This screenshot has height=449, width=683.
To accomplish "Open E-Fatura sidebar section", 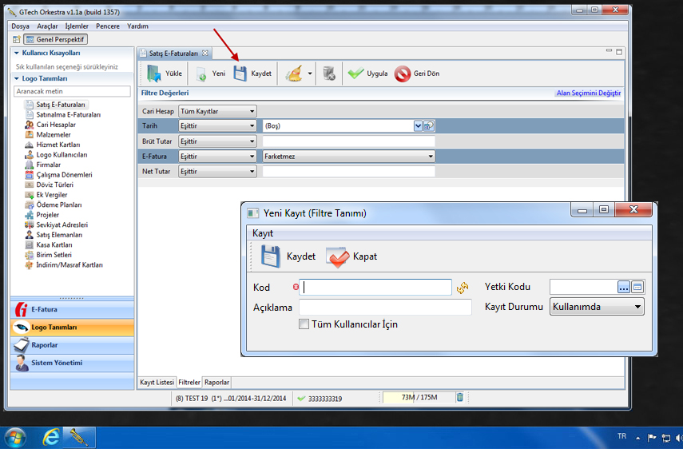I will 72,310.
